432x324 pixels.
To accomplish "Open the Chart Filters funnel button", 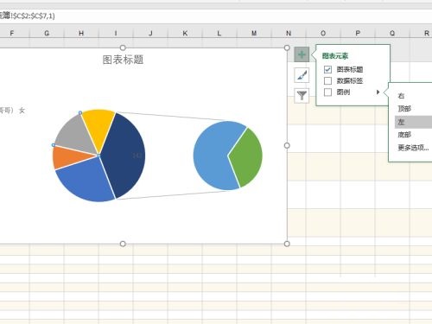I will pyautogui.click(x=302, y=96).
